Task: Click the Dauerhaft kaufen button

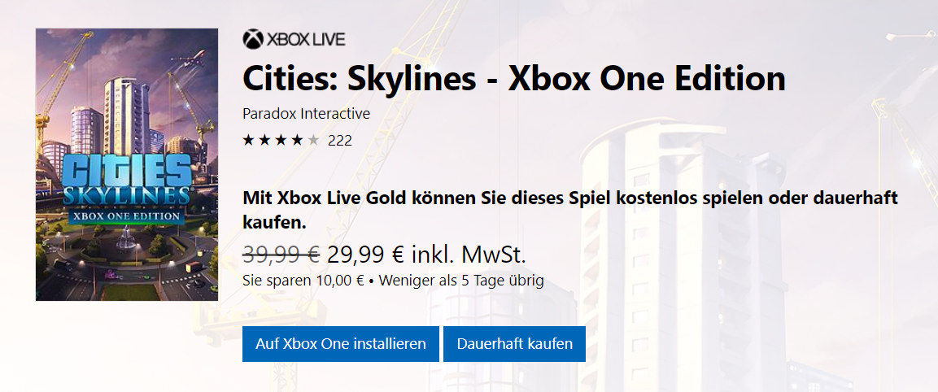Action: coord(514,344)
